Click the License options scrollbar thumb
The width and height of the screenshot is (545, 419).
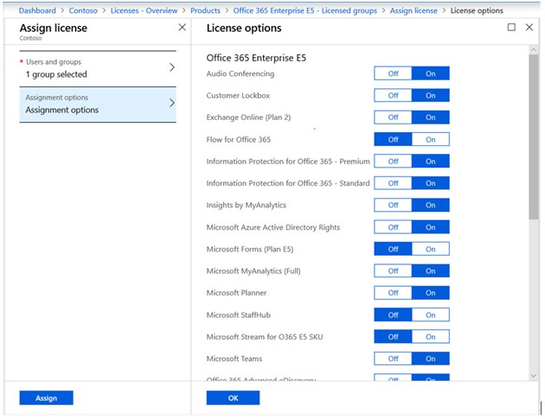point(534,136)
